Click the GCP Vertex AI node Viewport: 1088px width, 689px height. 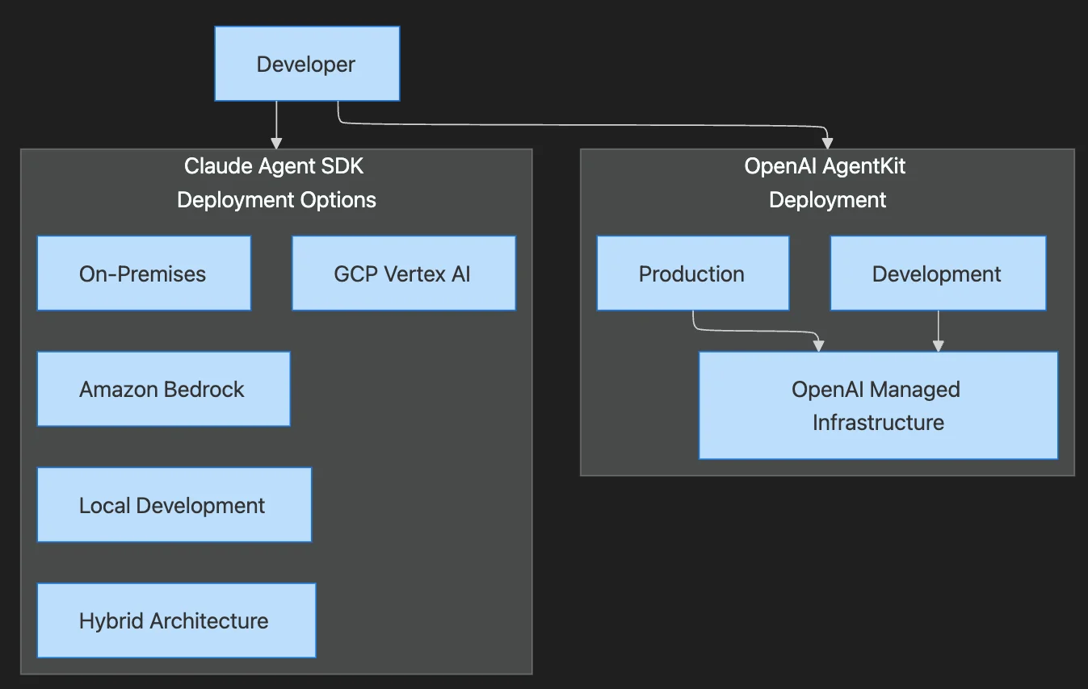click(x=402, y=273)
